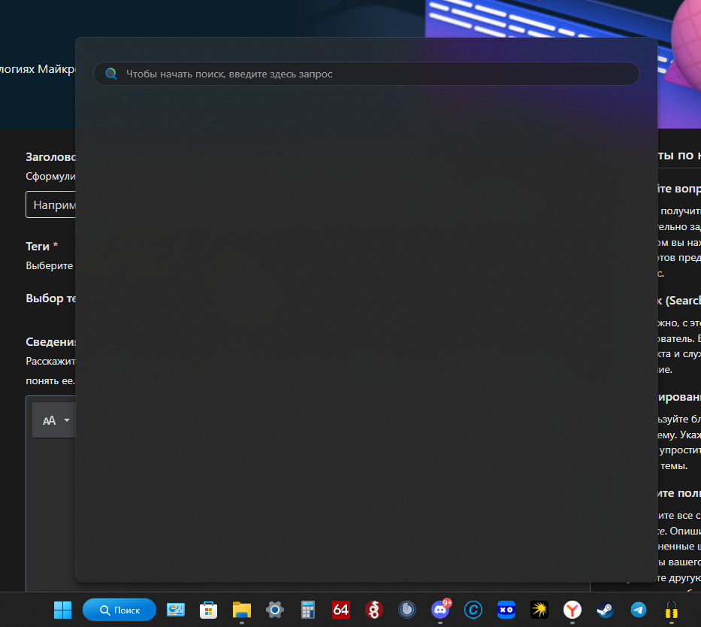Click the Теги label on the web page
This screenshot has width=701, height=627.
[38, 247]
